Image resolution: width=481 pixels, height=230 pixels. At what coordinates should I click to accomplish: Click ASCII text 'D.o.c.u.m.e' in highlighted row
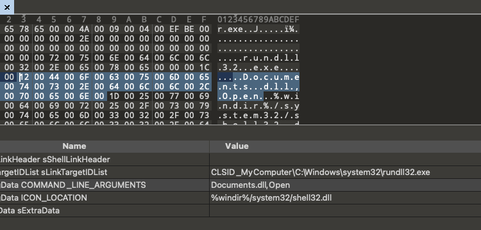point(271,77)
